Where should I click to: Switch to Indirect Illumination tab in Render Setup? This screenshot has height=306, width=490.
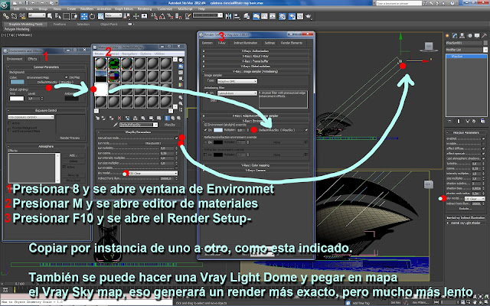[246, 43]
